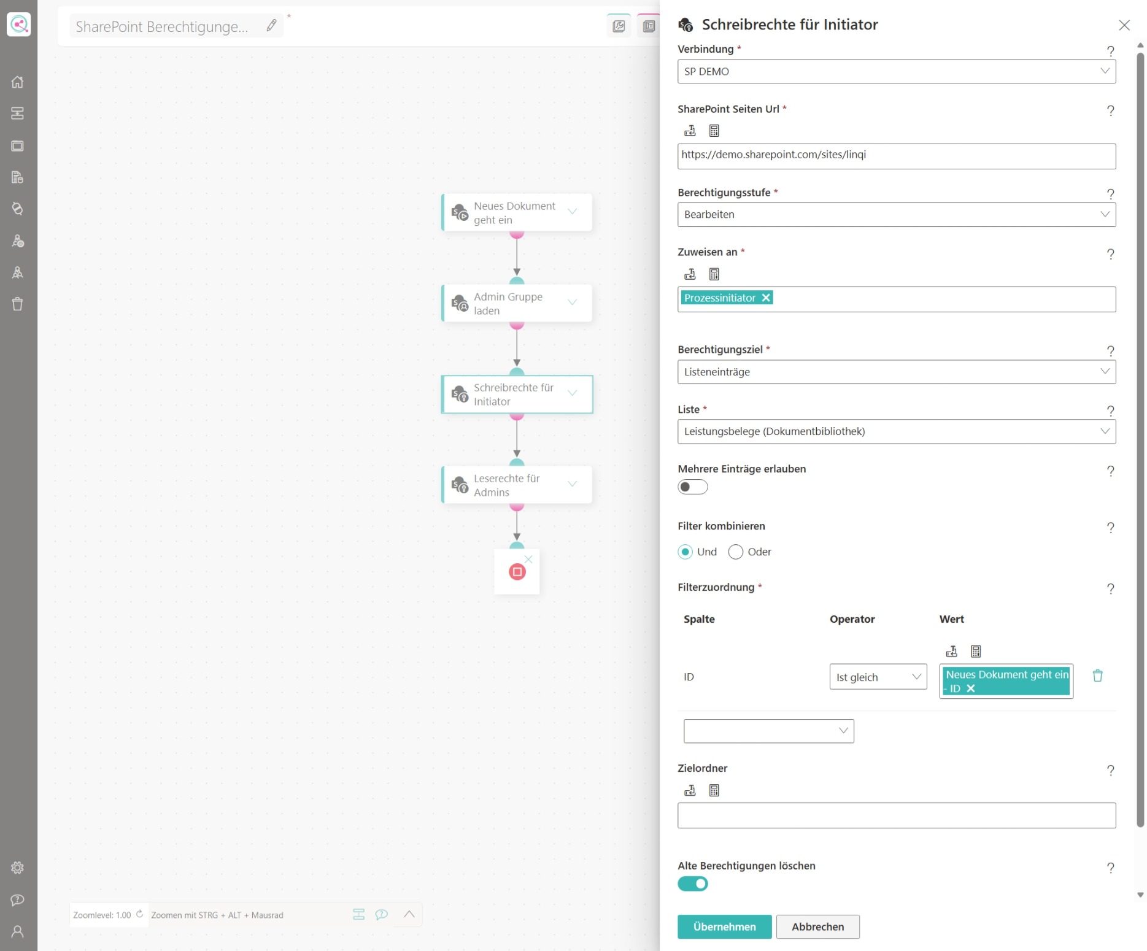
Task: Expand the Neues Dokument geht ein node
Action: (573, 212)
